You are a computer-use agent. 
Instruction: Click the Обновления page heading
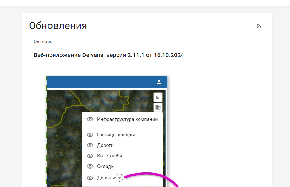point(58,26)
